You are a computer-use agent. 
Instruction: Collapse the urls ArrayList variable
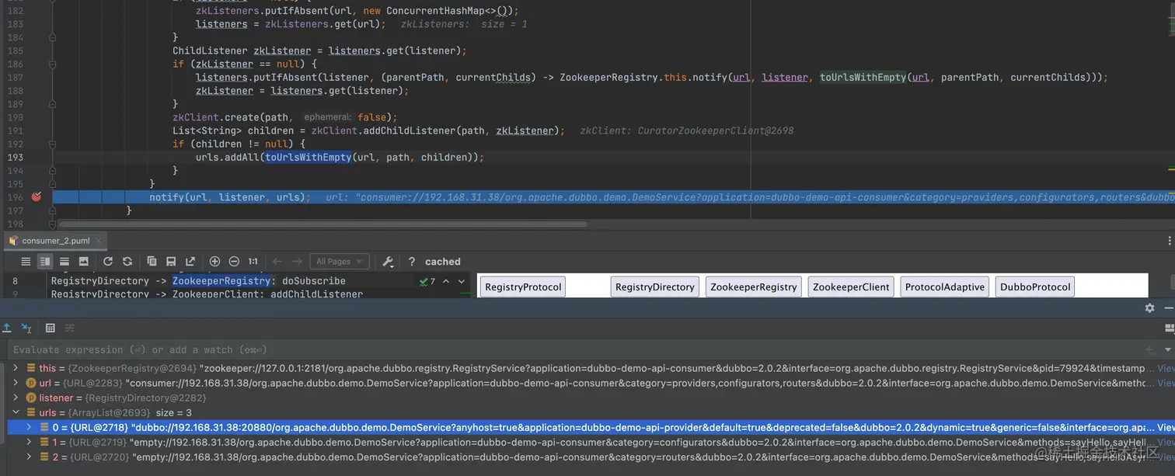click(x=16, y=412)
